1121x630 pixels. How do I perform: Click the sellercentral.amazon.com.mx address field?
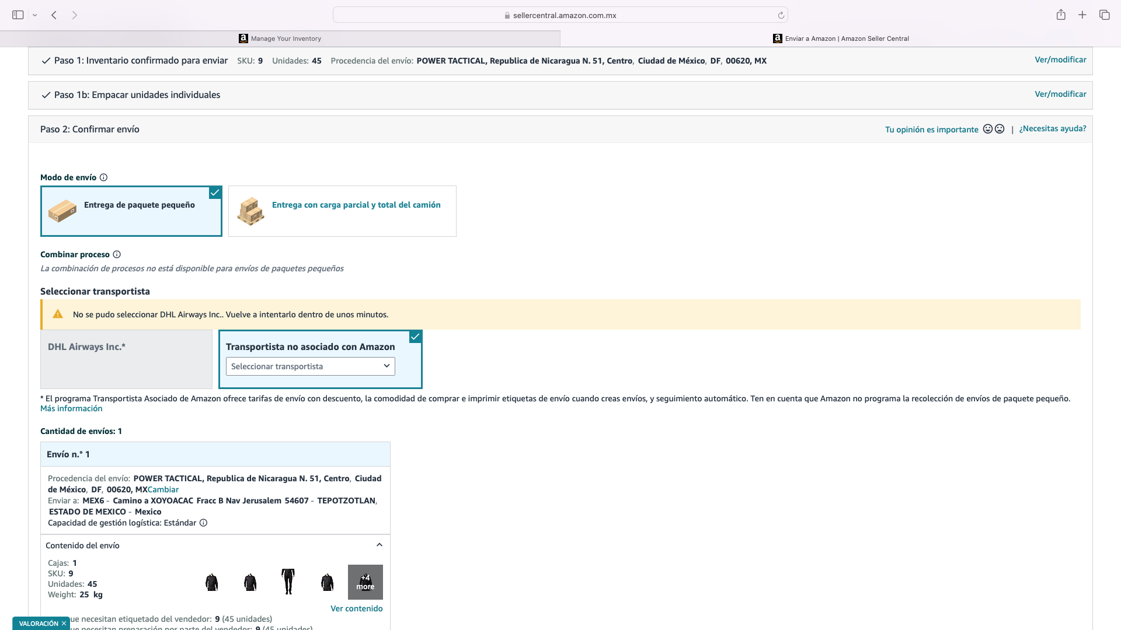tap(560, 15)
